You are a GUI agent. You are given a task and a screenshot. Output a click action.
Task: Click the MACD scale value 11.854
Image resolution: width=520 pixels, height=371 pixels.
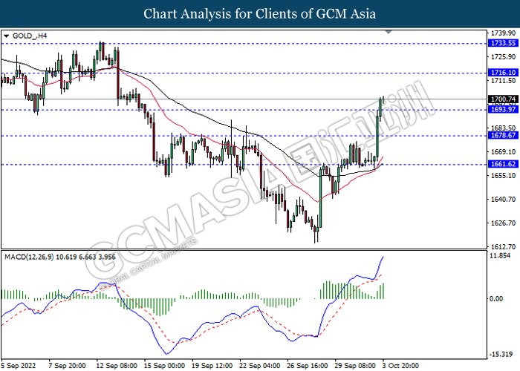click(x=500, y=256)
